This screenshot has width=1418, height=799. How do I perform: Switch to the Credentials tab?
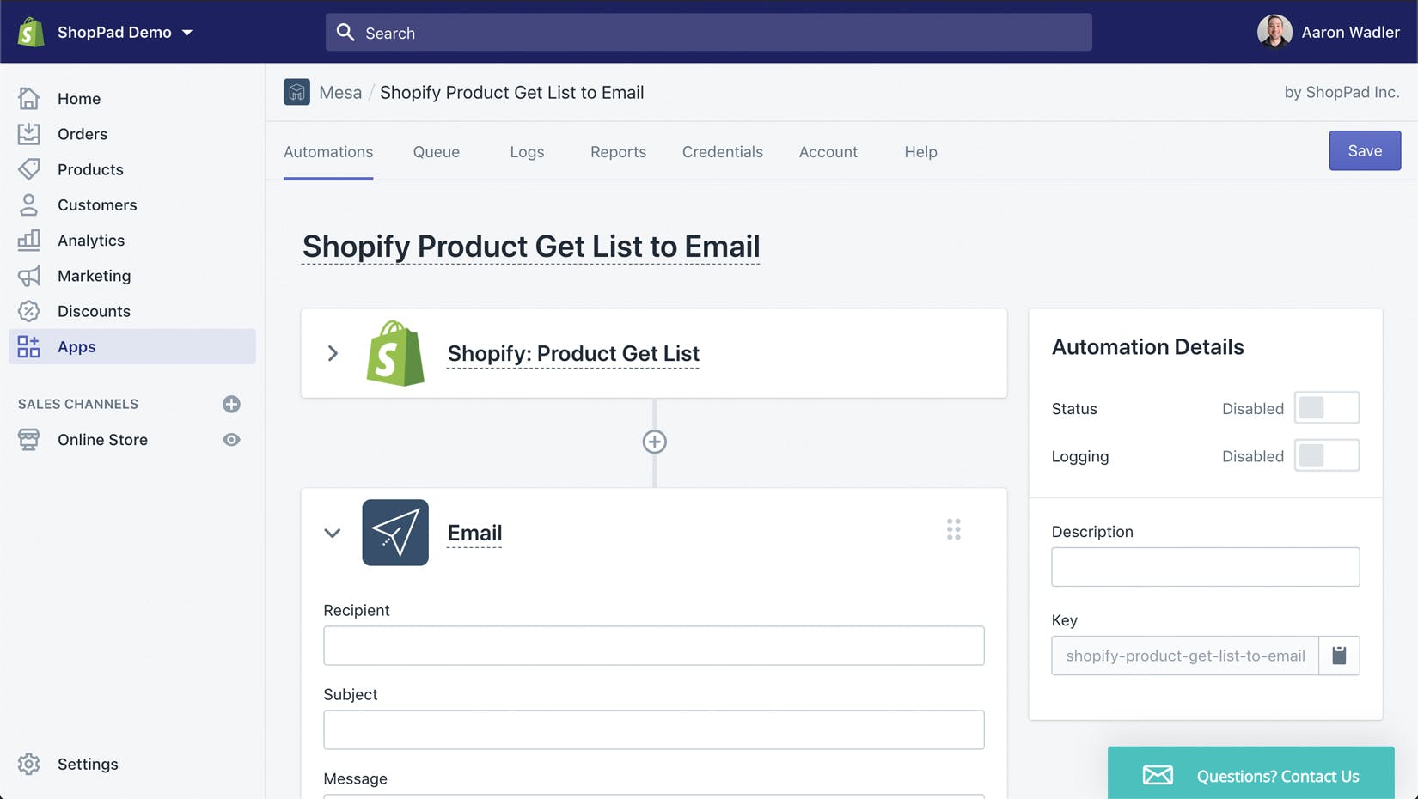(722, 151)
